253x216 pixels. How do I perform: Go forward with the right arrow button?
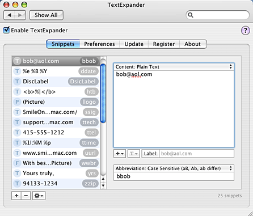pyautogui.click(x=20, y=15)
